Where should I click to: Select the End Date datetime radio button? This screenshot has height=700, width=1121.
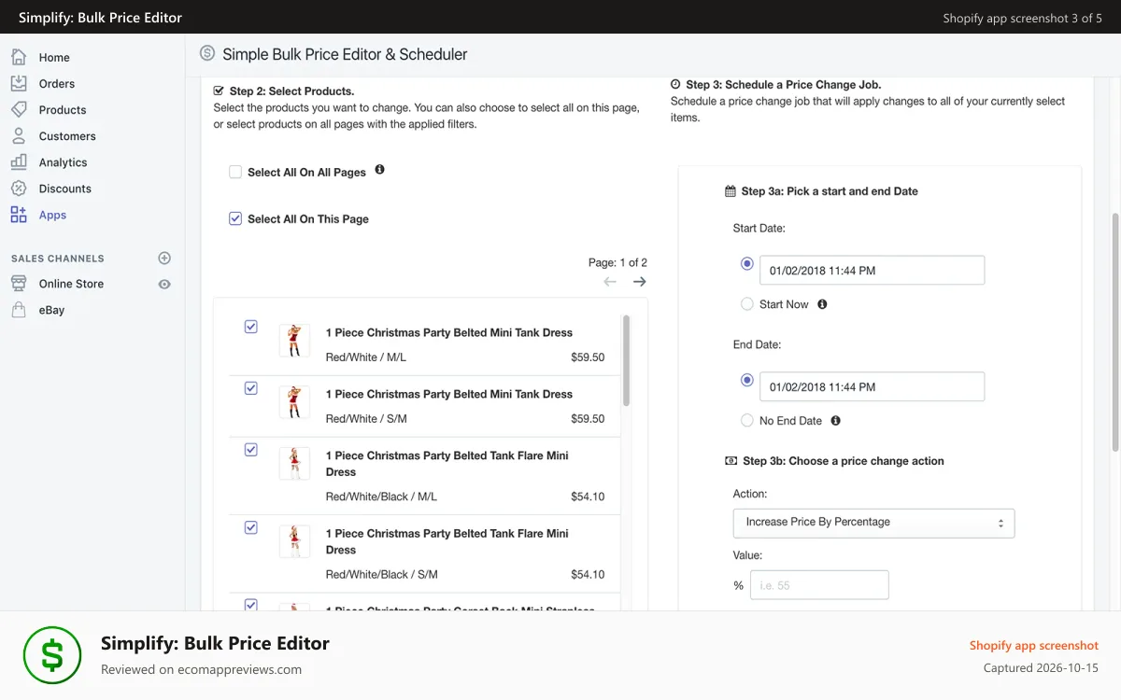point(746,381)
